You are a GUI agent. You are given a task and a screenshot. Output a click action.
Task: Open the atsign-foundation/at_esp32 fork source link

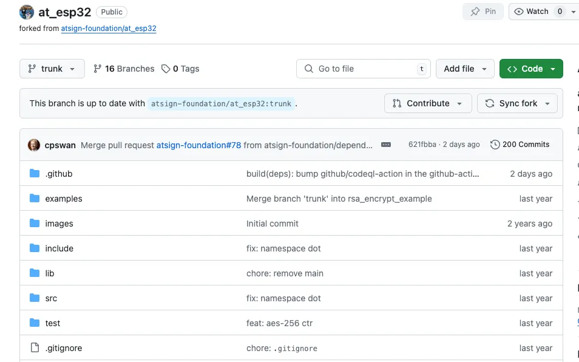click(x=109, y=29)
